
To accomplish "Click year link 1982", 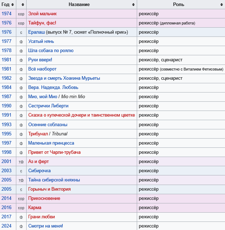I will coord(6,78).
